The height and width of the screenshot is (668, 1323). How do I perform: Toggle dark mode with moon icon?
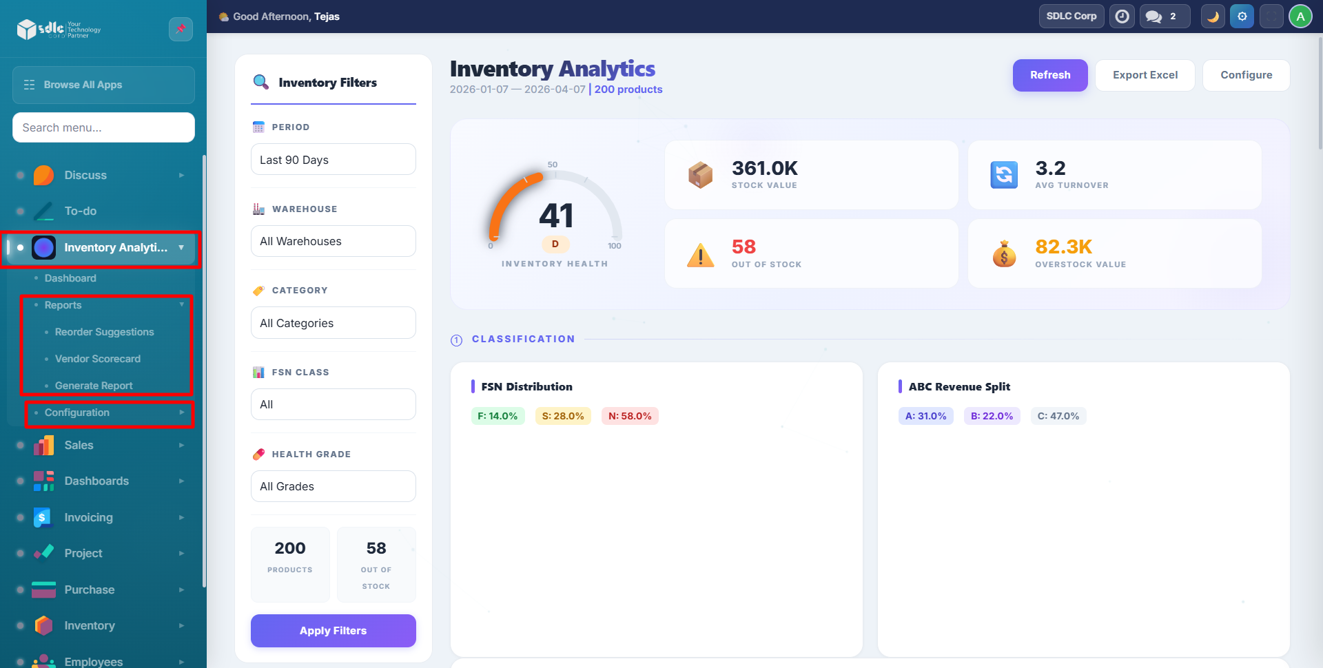tap(1213, 17)
